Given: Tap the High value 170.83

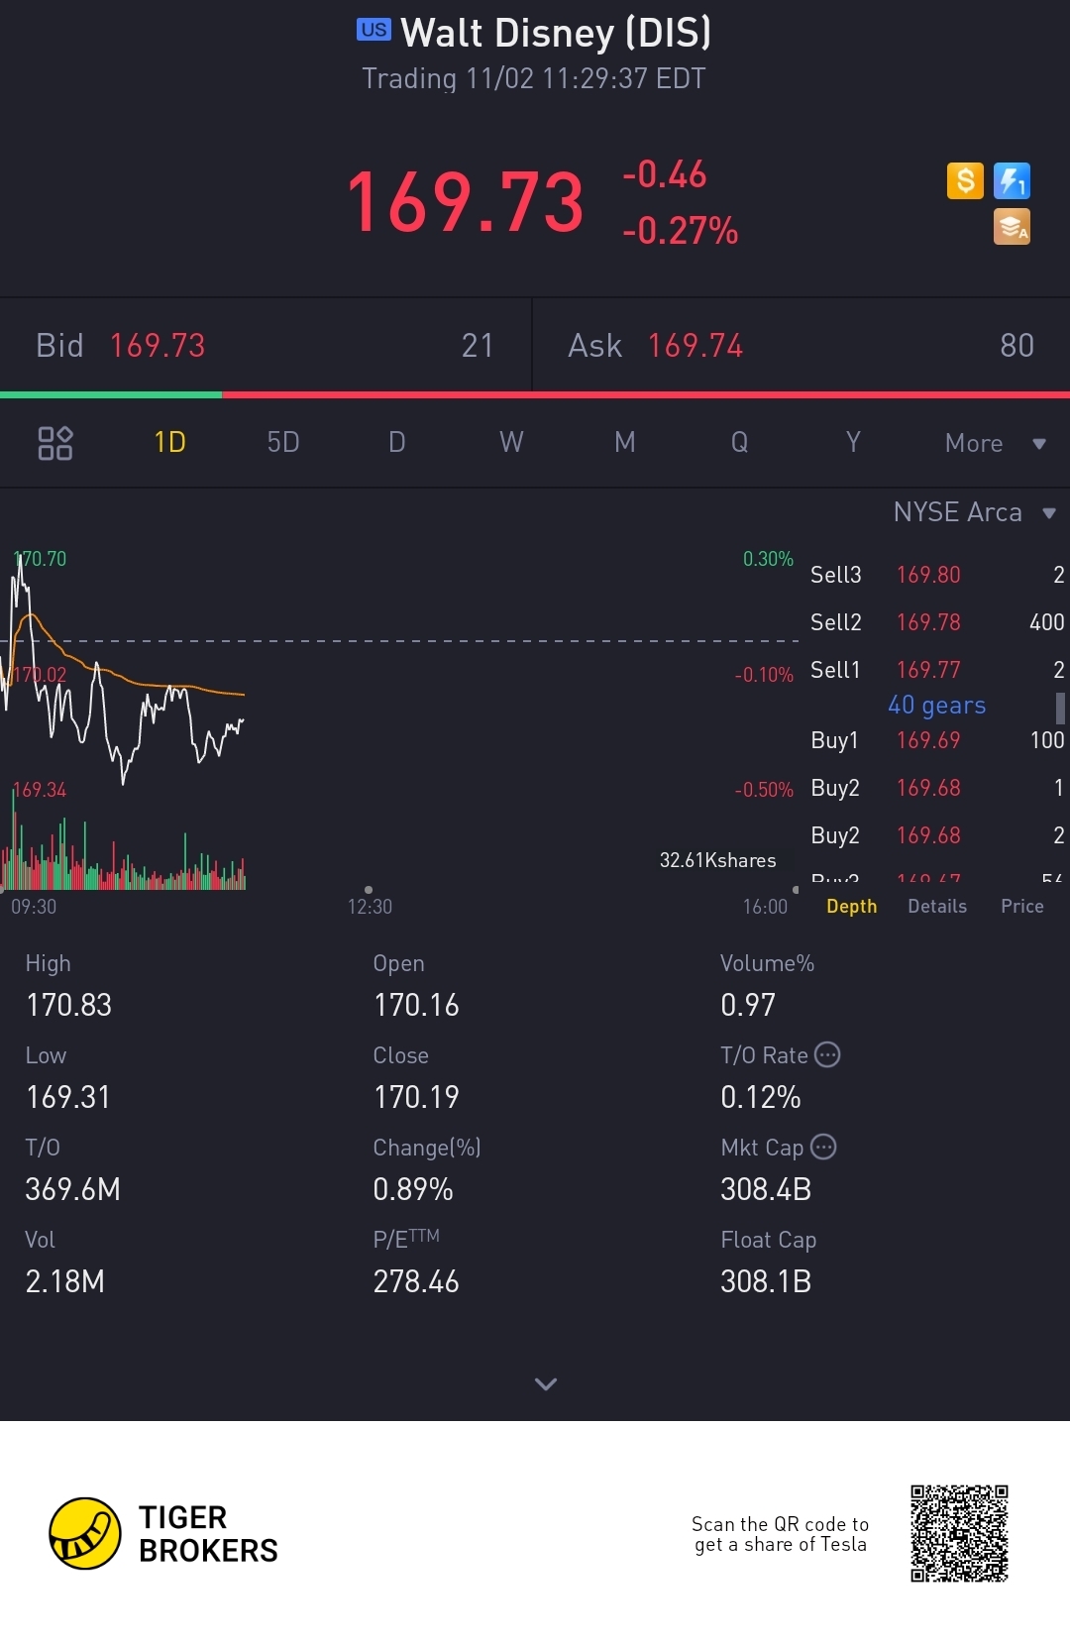Looking at the screenshot, I should [x=69, y=1005].
